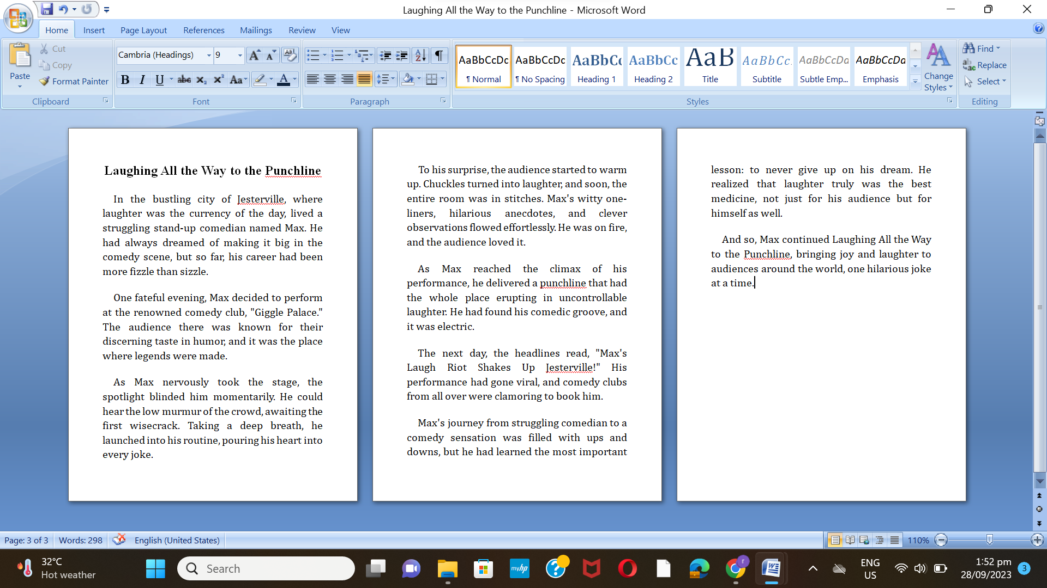Click the Sort icon in Paragraph group

pyautogui.click(x=420, y=55)
